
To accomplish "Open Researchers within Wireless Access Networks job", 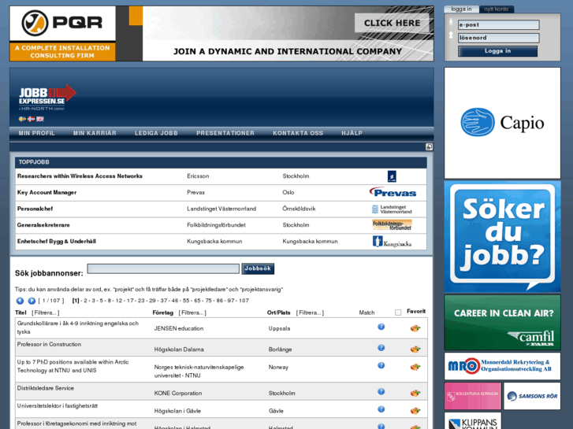I will pos(80,176).
